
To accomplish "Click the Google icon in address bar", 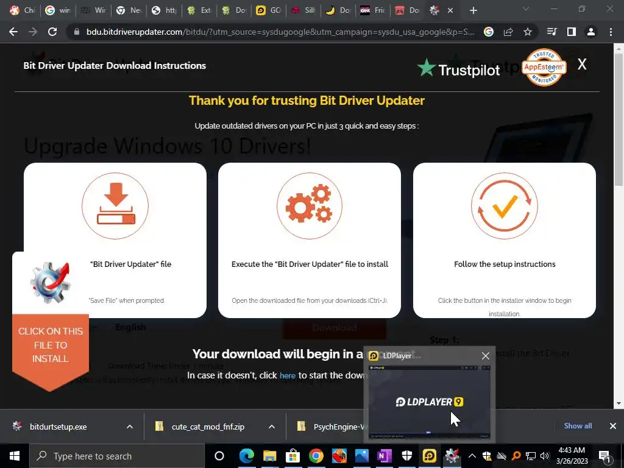I will click(488, 32).
